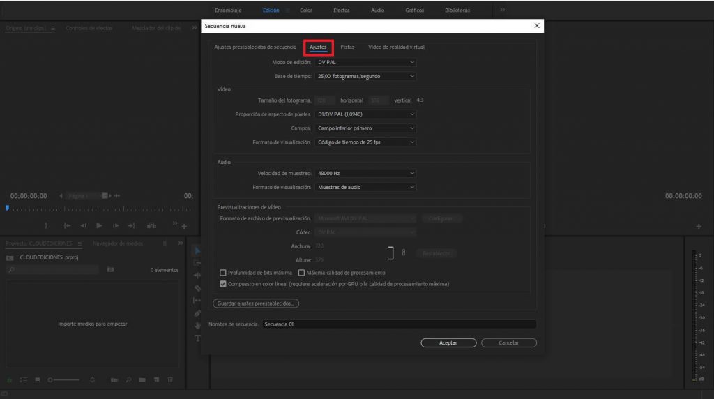The height and width of the screenshot is (399, 714).
Task: Click the create bin from search icon
Action: pyautogui.click(x=110, y=270)
